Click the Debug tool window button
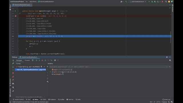Screen dimensions: 183x103 click(35, 100)
